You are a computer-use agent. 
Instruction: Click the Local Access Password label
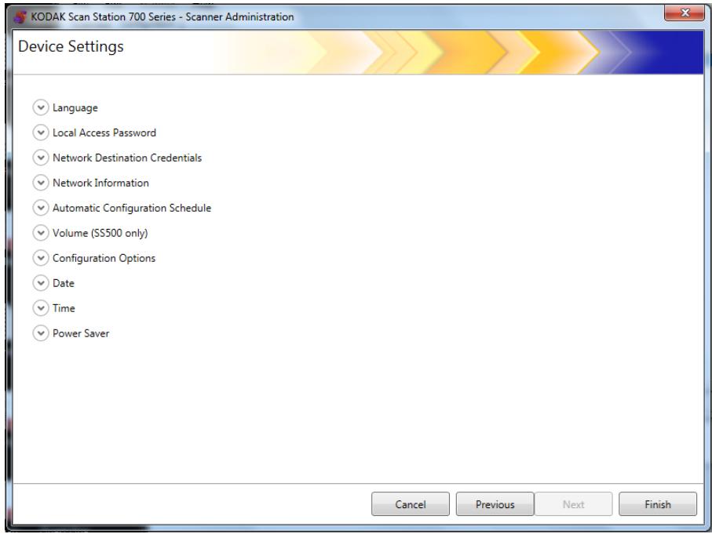[x=104, y=133]
